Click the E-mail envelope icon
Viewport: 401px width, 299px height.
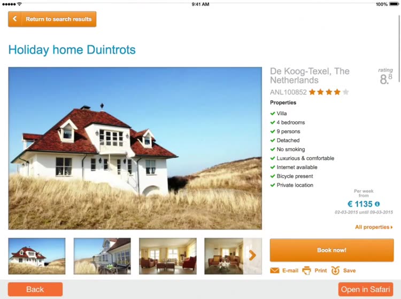pyautogui.click(x=274, y=270)
